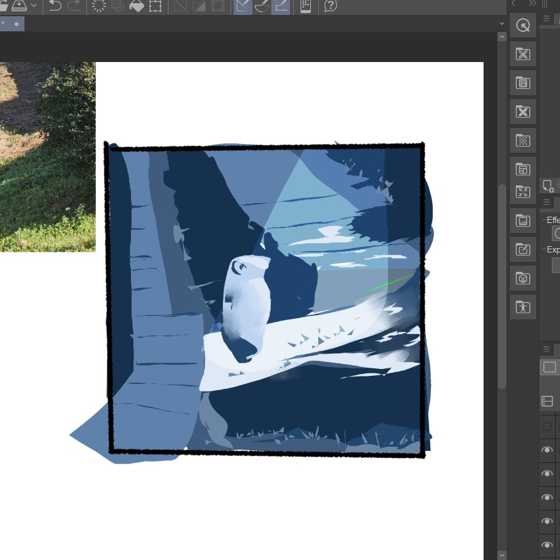Open material folder with panel layout icon

click(x=523, y=169)
